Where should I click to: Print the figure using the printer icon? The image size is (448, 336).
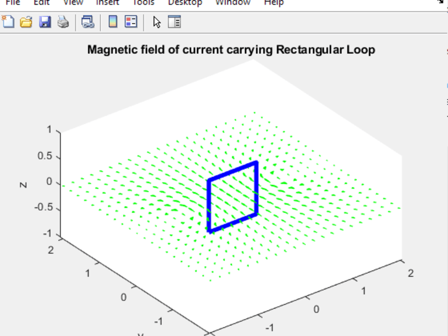[x=63, y=22]
